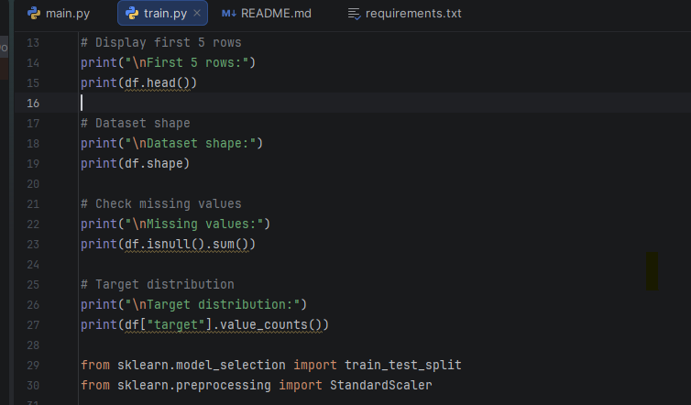Click train_test_split on line 29
691x405 pixels.
point(403,366)
